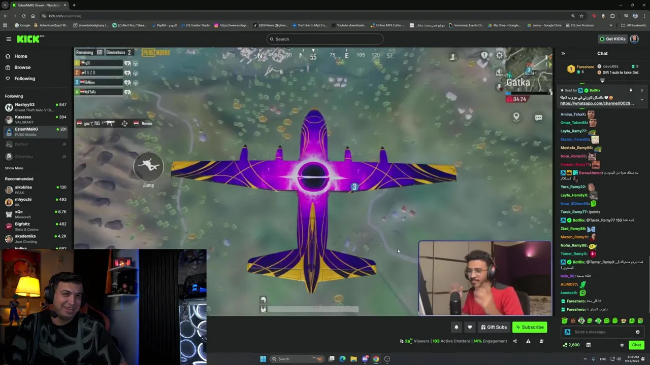This screenshot has width=650, height=365.
Task: Share the stream
Action: pyautogui.click(x=515, y=341)
